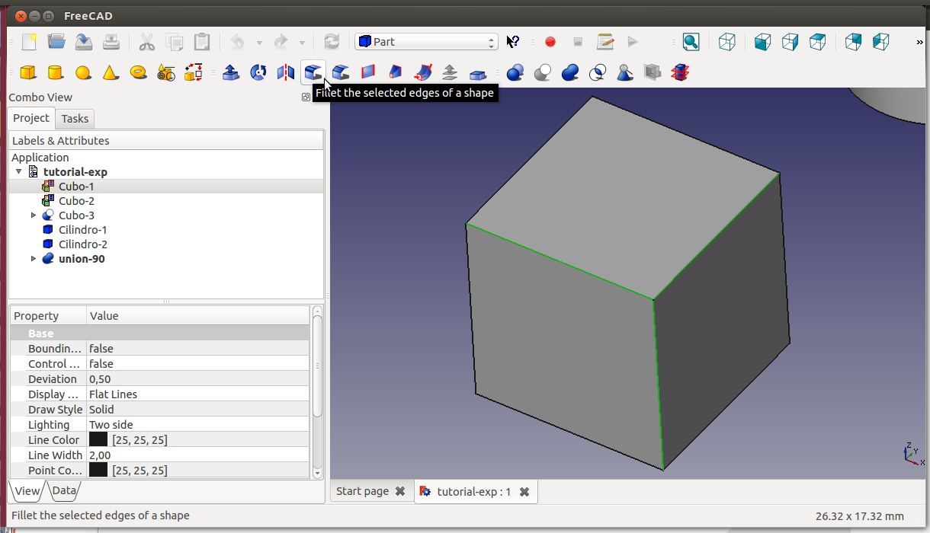
Task: Start macro recording with the red circle
Action: pos(550,42)
